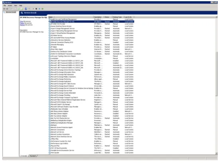Sort by the Name column header
The image size is (218, 163).
[71, 17]
